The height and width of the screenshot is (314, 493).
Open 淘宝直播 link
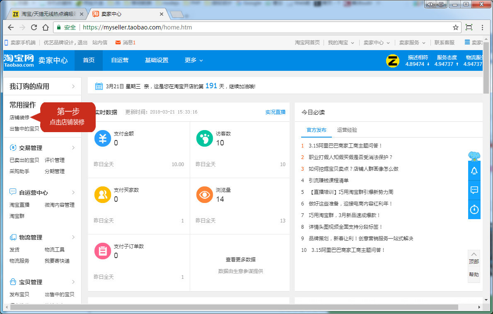click(19, 205)
